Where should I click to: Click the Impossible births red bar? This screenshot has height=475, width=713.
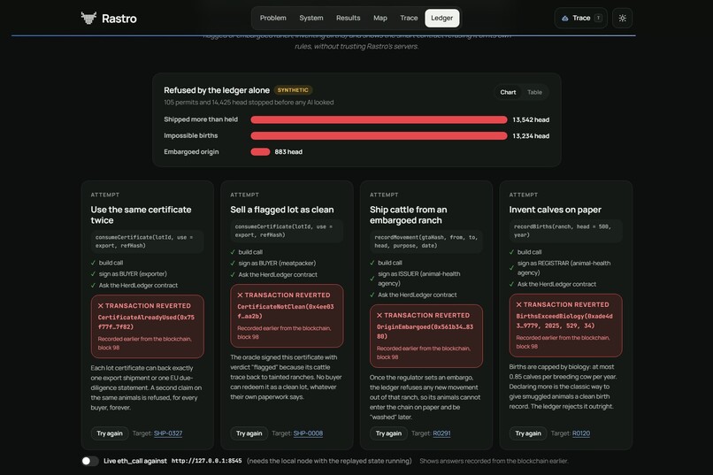point(379,136)
